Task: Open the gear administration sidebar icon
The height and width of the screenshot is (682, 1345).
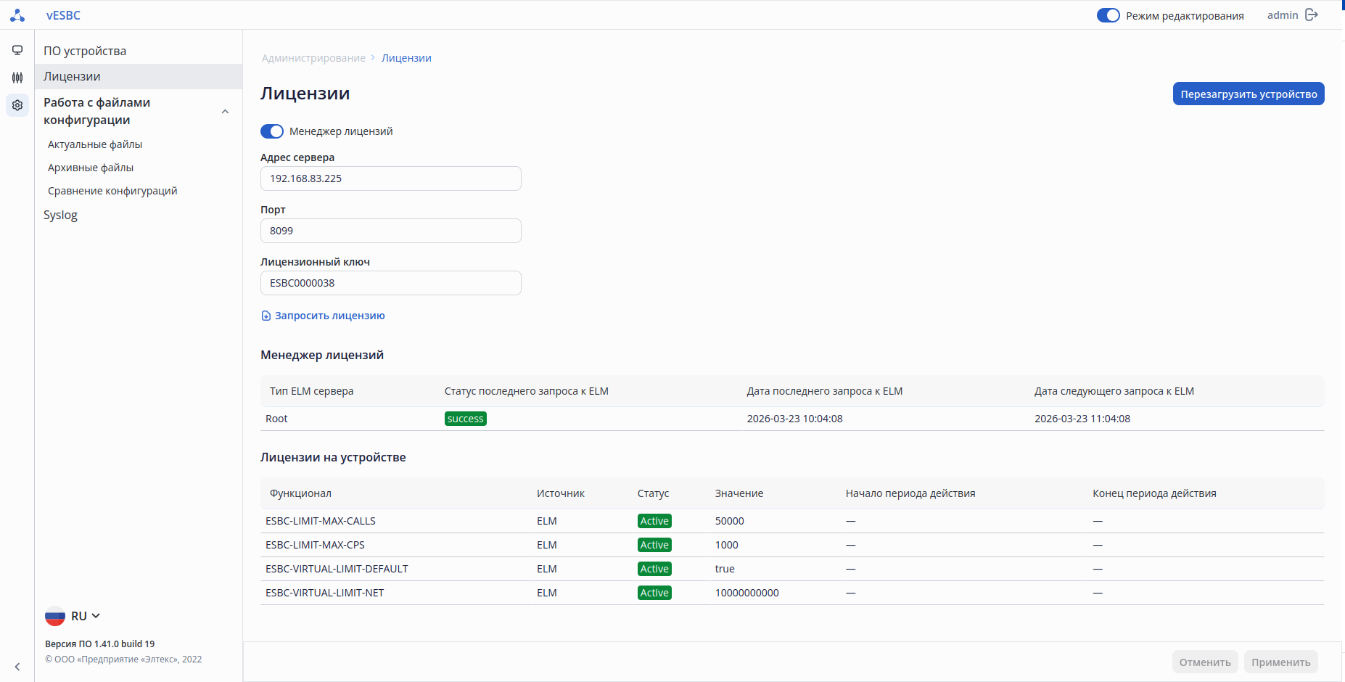Action: pyautogui.click(x=17, y=105)
